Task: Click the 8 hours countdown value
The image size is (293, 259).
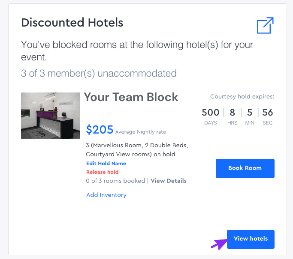Action: point(232,113)
